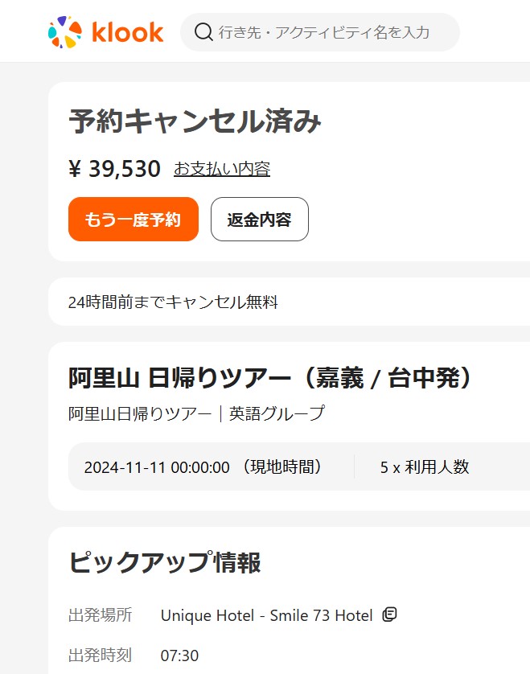
Task: Click the 07:30 departure time value
Action: pos(179,656)
